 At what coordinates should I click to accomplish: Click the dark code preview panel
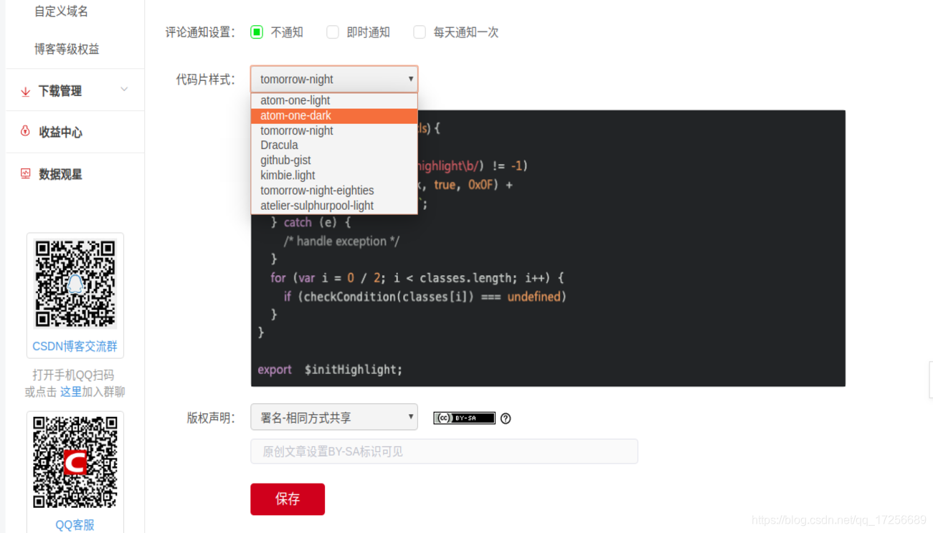[548, 249]
